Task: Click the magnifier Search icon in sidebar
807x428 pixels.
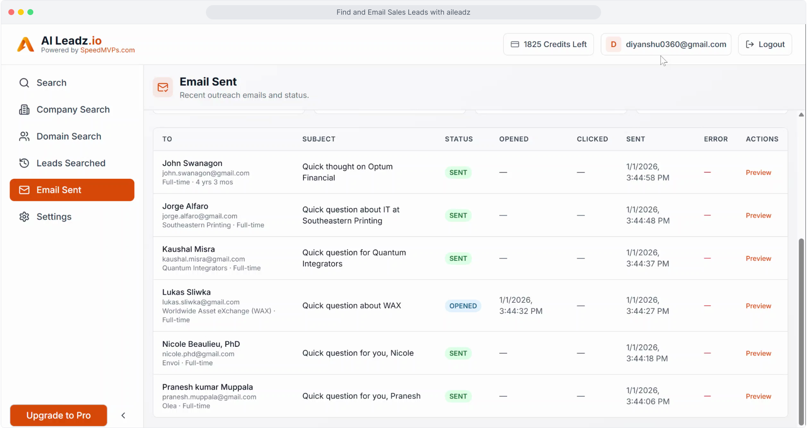Action: point(24,83)
